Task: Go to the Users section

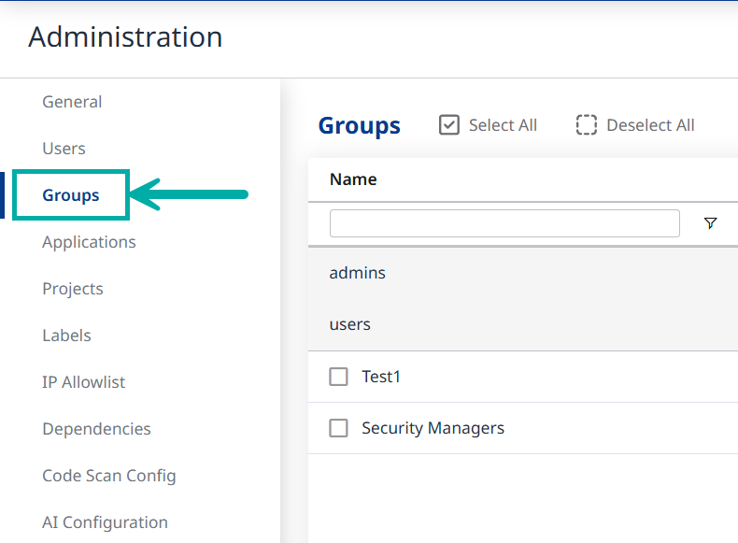Action: [64, 149]
